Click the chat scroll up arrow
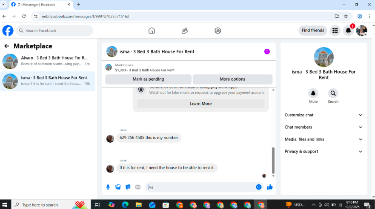Image resolution: width=375 pixels, height=209 pixels. click(x=273, y=90)
